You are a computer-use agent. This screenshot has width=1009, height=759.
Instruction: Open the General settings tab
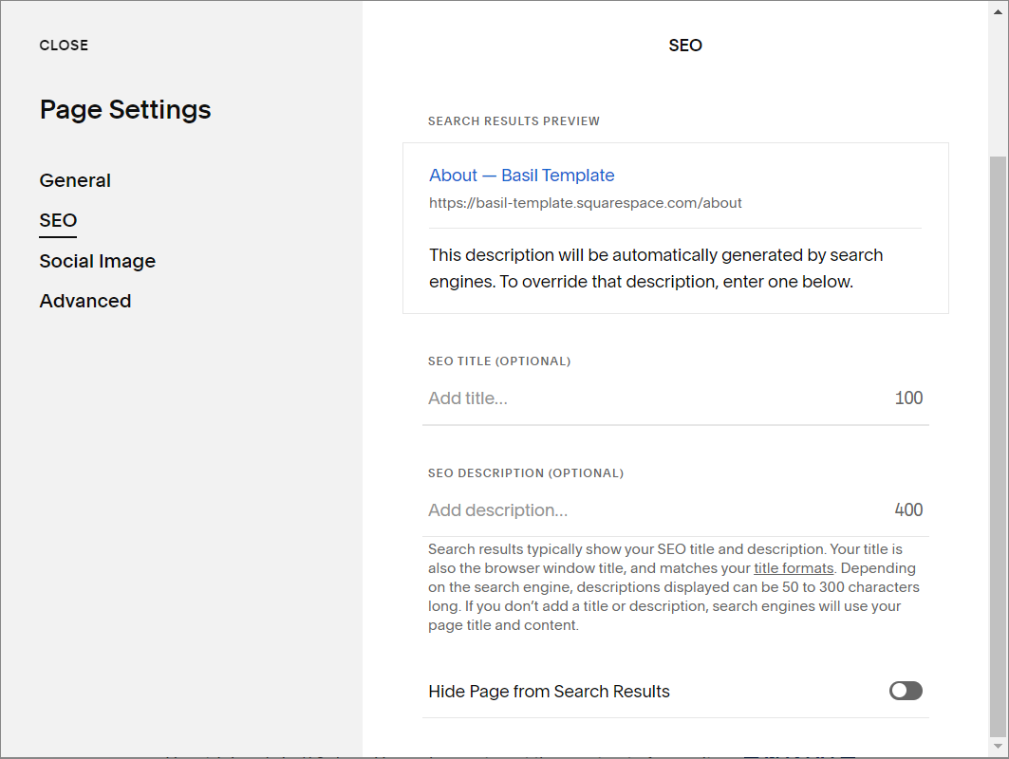[75, 180]
